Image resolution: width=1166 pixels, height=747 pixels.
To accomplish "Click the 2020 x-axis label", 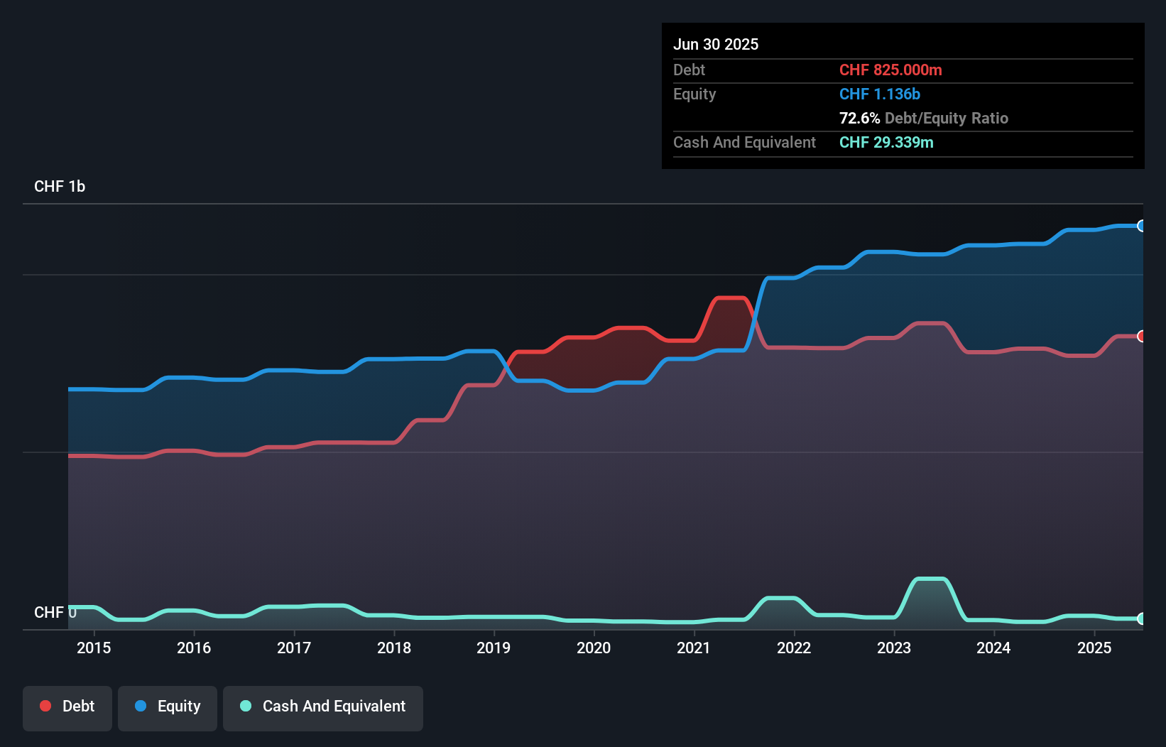I will coord(594,648).
